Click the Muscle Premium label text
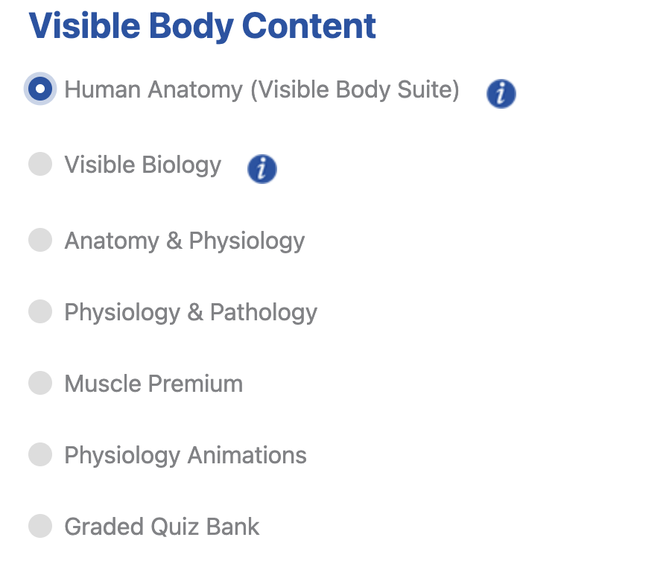The width and height of the screenshot is (672, 584). (x=153, y=384)
